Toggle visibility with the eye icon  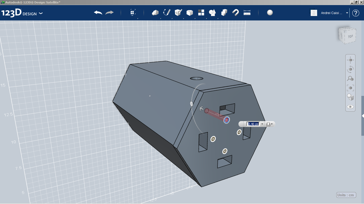(x=350, y=107)
